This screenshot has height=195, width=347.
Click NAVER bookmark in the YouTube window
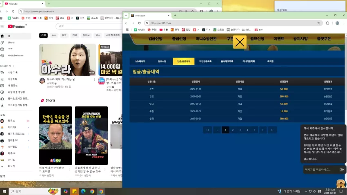coord(13,18)
